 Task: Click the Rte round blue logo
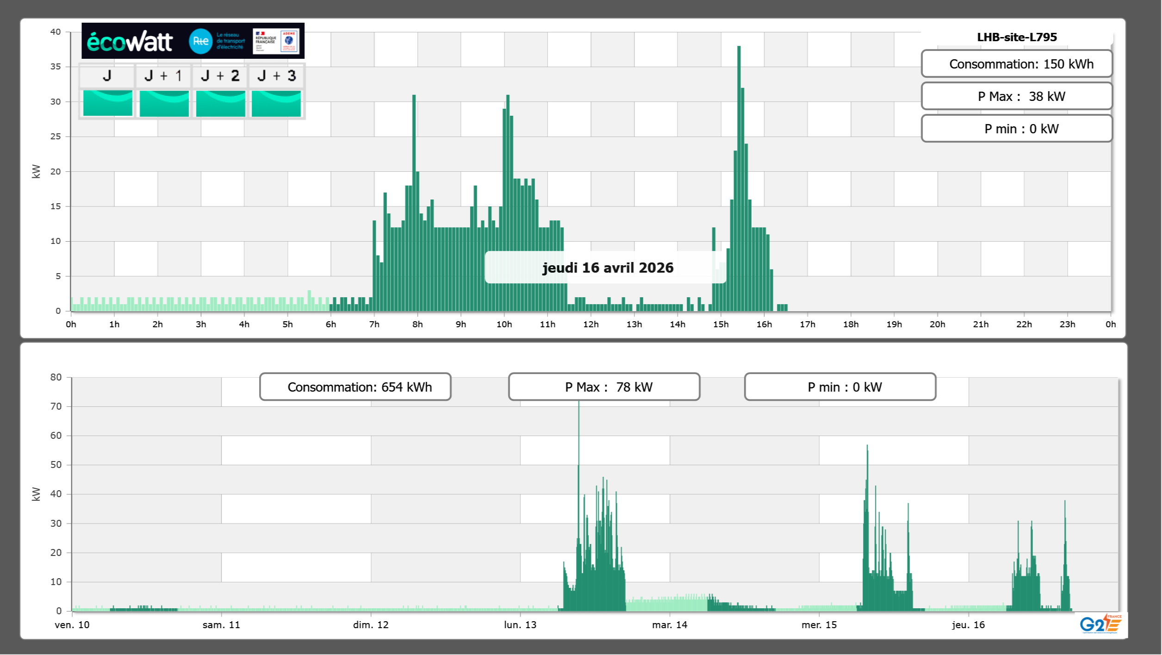click(x=200, y=41)
